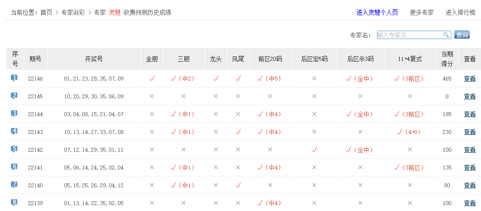
Task: Click the rank 7 number badge
Action: 14,185
